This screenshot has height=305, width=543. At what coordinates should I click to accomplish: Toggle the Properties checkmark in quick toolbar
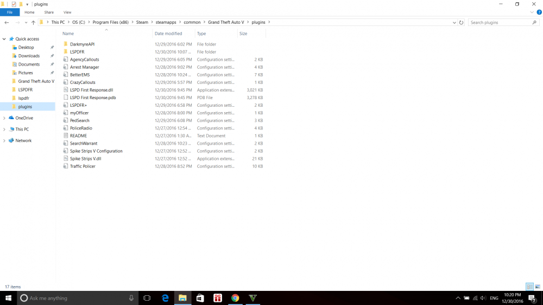click(14, 4)
